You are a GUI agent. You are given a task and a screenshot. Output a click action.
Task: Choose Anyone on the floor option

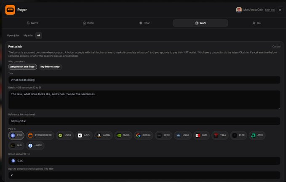(x=22, y=67)
